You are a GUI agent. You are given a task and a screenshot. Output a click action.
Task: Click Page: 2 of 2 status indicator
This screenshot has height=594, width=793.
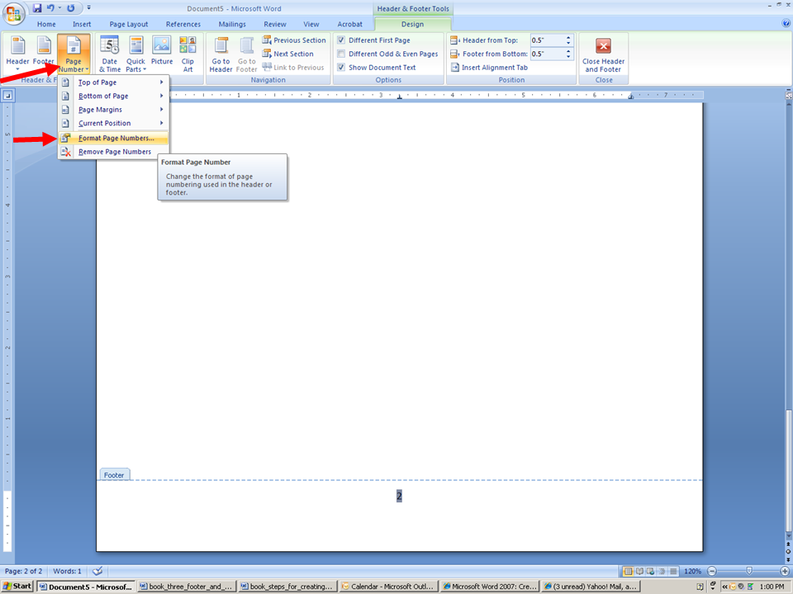point(24,571)
